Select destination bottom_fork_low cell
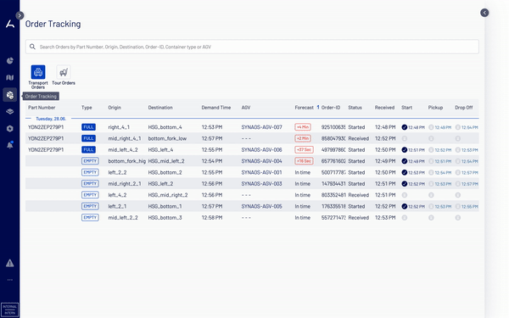Screen dimensions: 509x318 point(167,138)
